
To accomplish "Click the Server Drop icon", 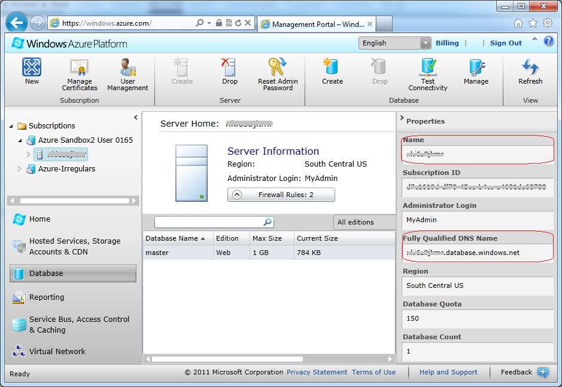I will (x=229, y=67).
